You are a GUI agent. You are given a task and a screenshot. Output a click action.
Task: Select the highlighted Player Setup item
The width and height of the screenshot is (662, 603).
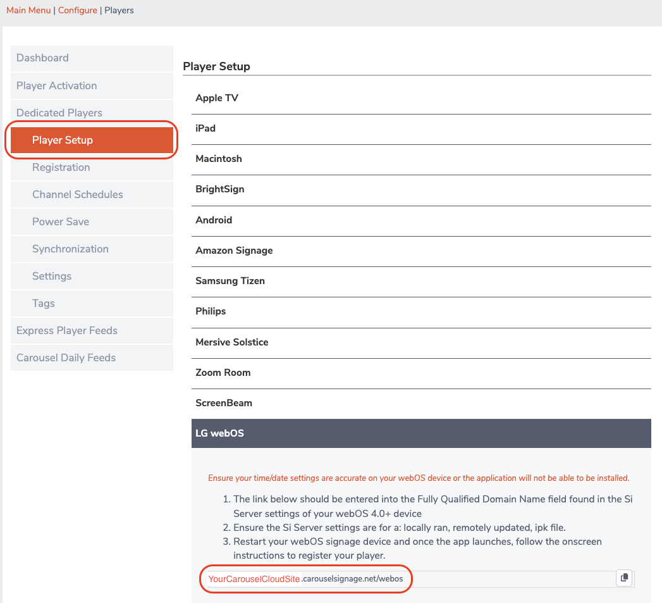(92, 140)
